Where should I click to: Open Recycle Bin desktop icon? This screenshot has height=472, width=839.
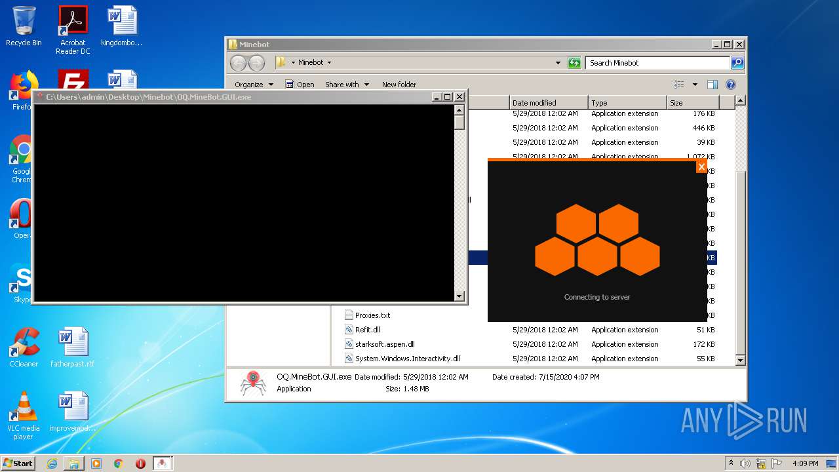[24, 26]
